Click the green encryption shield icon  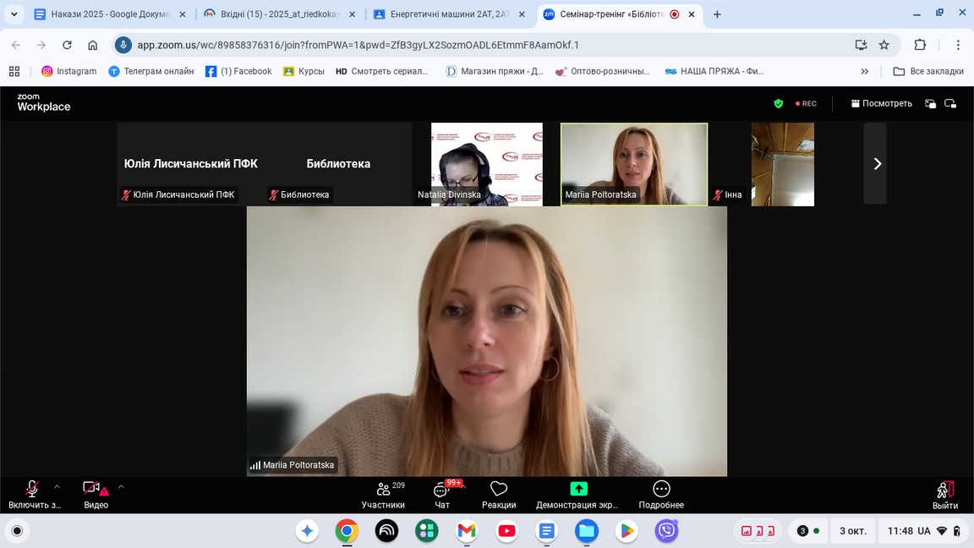tap(779, 103)
